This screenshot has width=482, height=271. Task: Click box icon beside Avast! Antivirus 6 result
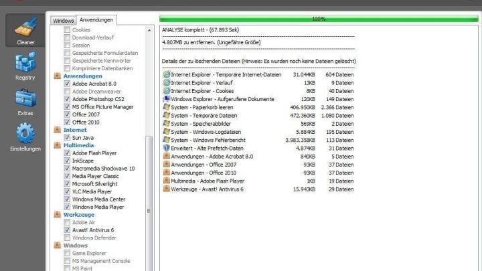166,189
